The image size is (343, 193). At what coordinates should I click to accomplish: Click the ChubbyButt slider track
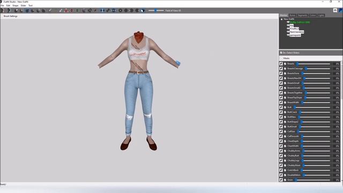coord(316,155)
